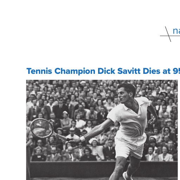
Task: Click the crossed-lines logo mark
Action: pos(168,34)
